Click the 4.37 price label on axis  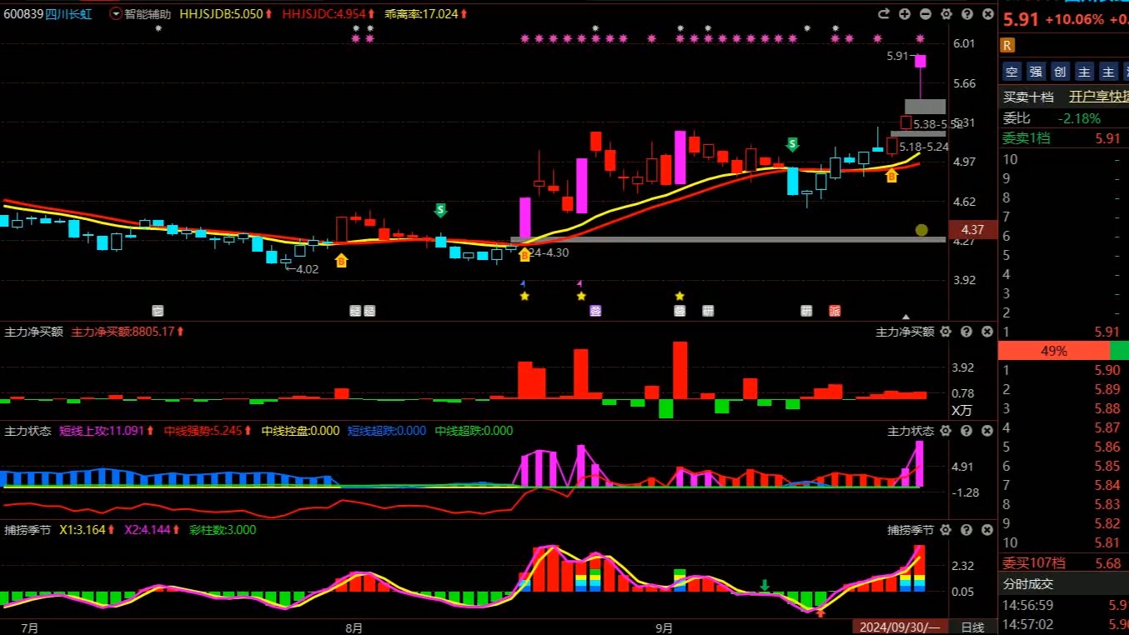[x=973, y=230]
